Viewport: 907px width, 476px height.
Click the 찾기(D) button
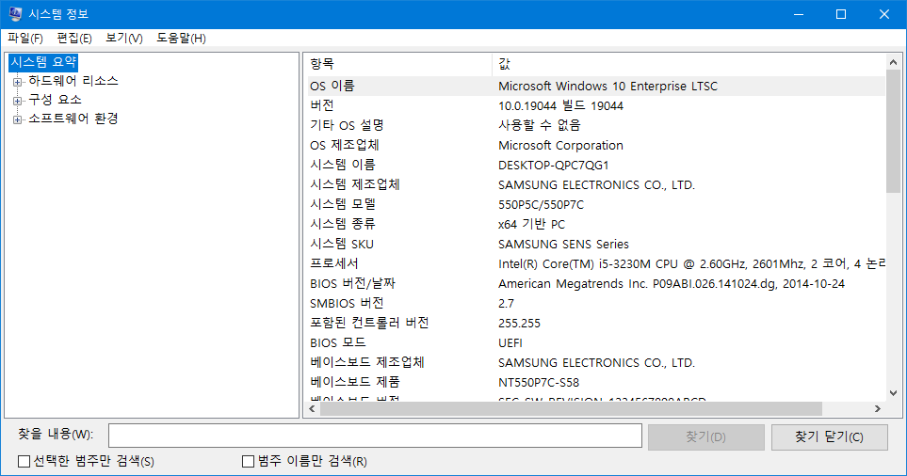pyautogui.click(x=705, y=436)
